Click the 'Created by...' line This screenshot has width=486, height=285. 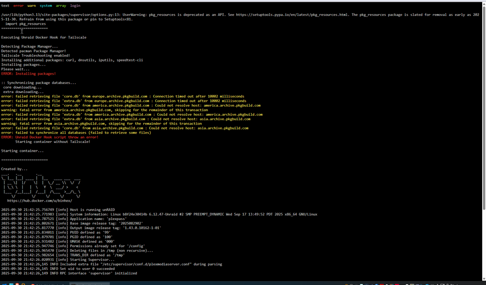click(x=14, y=169)
